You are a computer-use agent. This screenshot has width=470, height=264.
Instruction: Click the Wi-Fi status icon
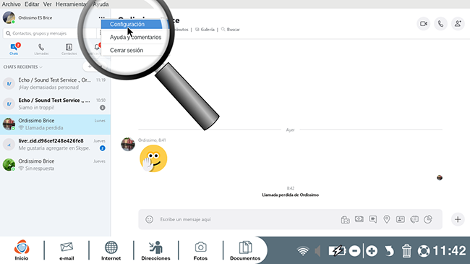(303, 251)
